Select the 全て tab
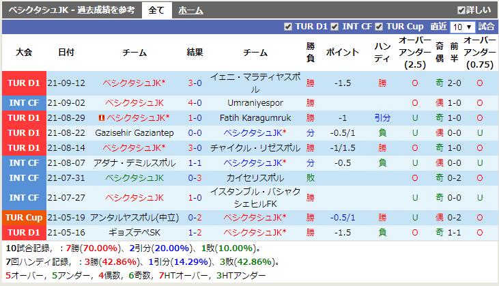The width and height of the screenshot is (499, 286). tap(156, 10)
